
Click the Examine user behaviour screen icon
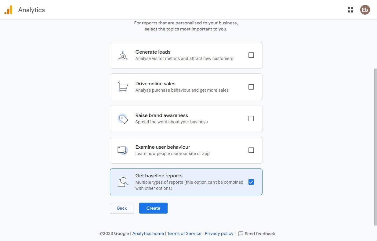[123, 150]
